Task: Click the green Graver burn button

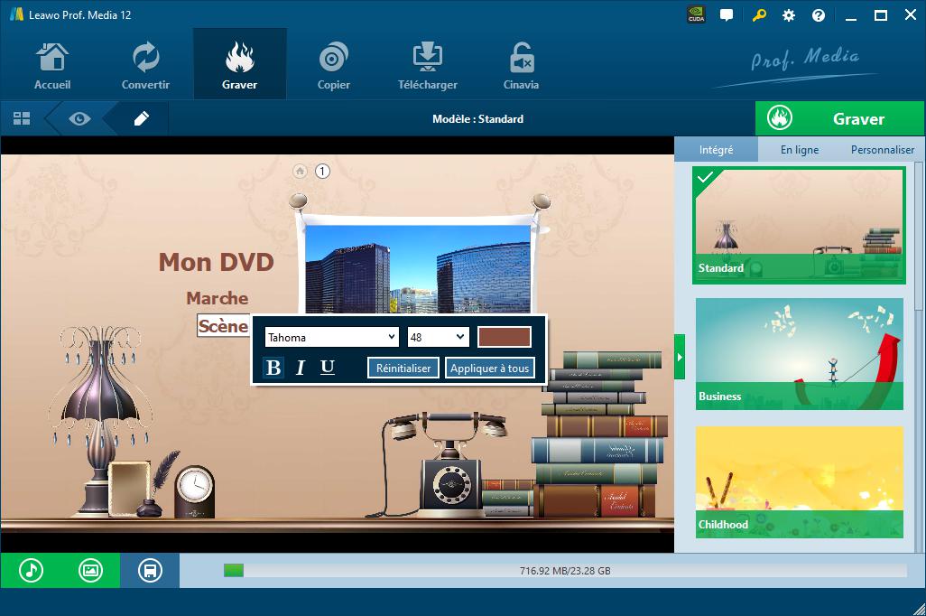Action: (839, 119)
